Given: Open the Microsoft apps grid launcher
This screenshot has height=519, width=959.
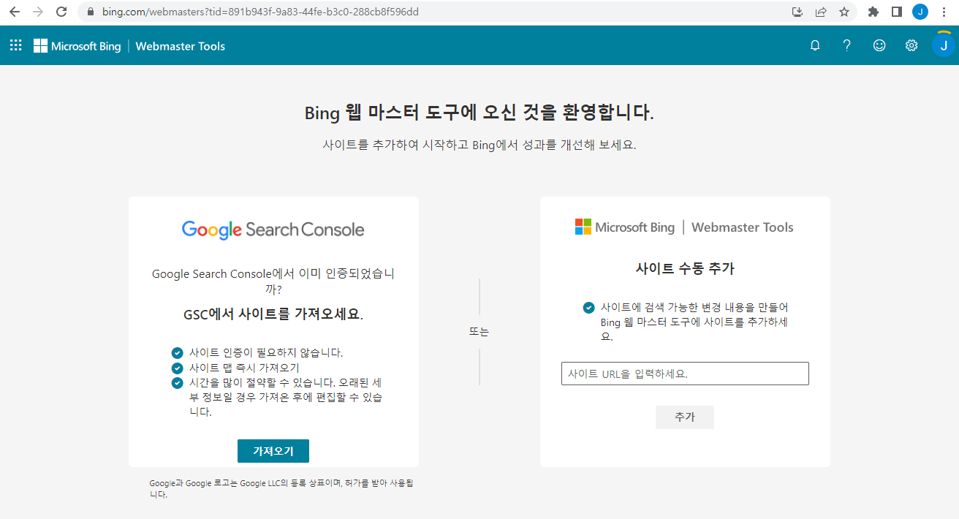Looking at the screenshot, I should coord(15,45).
